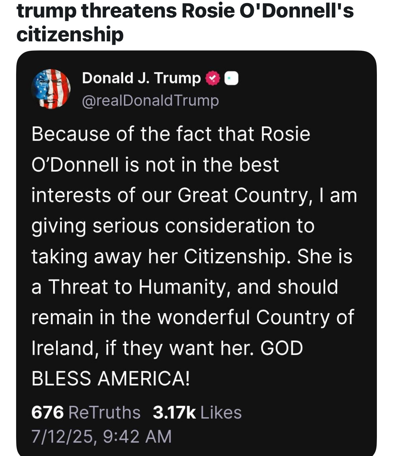Click the red verified checkmark badge
The image size is (393, 456).
tap(212, 79)
